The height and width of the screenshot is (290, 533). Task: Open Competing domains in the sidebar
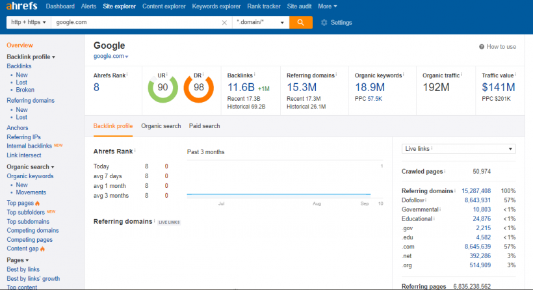pyautogui.click(x=32, y=230)
